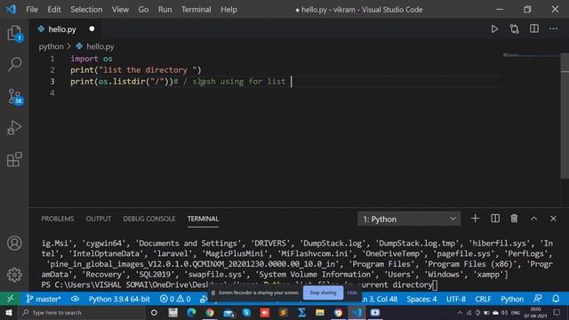Image resolution: width=569 pixels, height=320 pixels.
Task: Maximize the panel with up chevron
Action: (x=533, y=219)
